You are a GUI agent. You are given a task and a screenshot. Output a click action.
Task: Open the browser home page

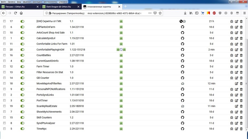pos(21,13)
